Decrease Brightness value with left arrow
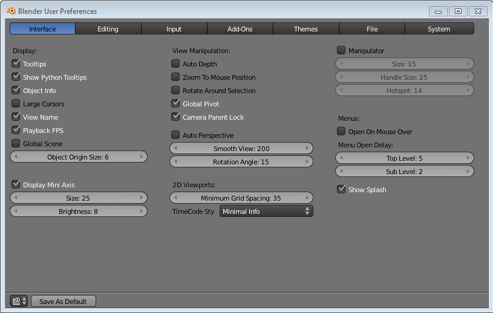 (16, 211)
